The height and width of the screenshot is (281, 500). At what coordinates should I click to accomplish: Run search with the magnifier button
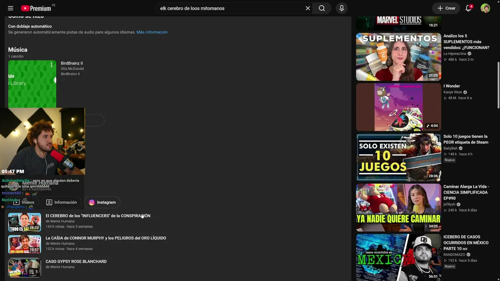(x=322, y=8)
